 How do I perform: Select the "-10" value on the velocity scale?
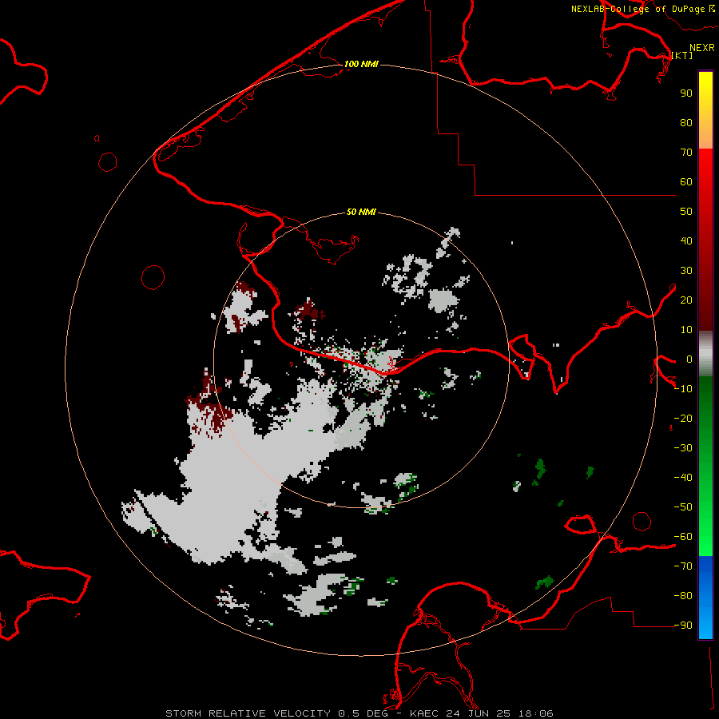tap(683, 389)
